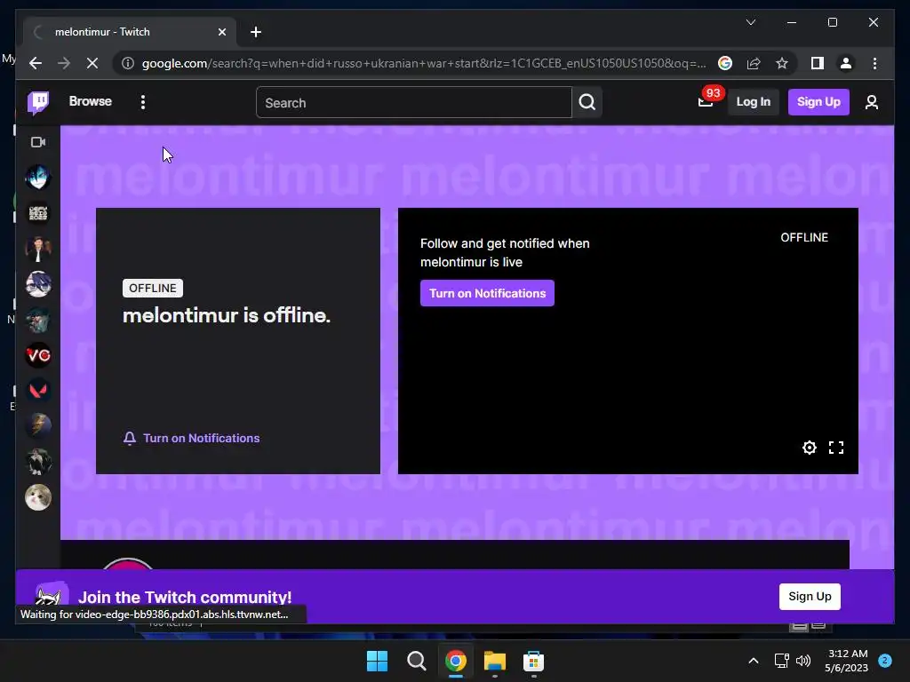910x682 pixels.
Task: Open File Explorer from taskbar
Action: pyautogui.click(x=495, y=661)
